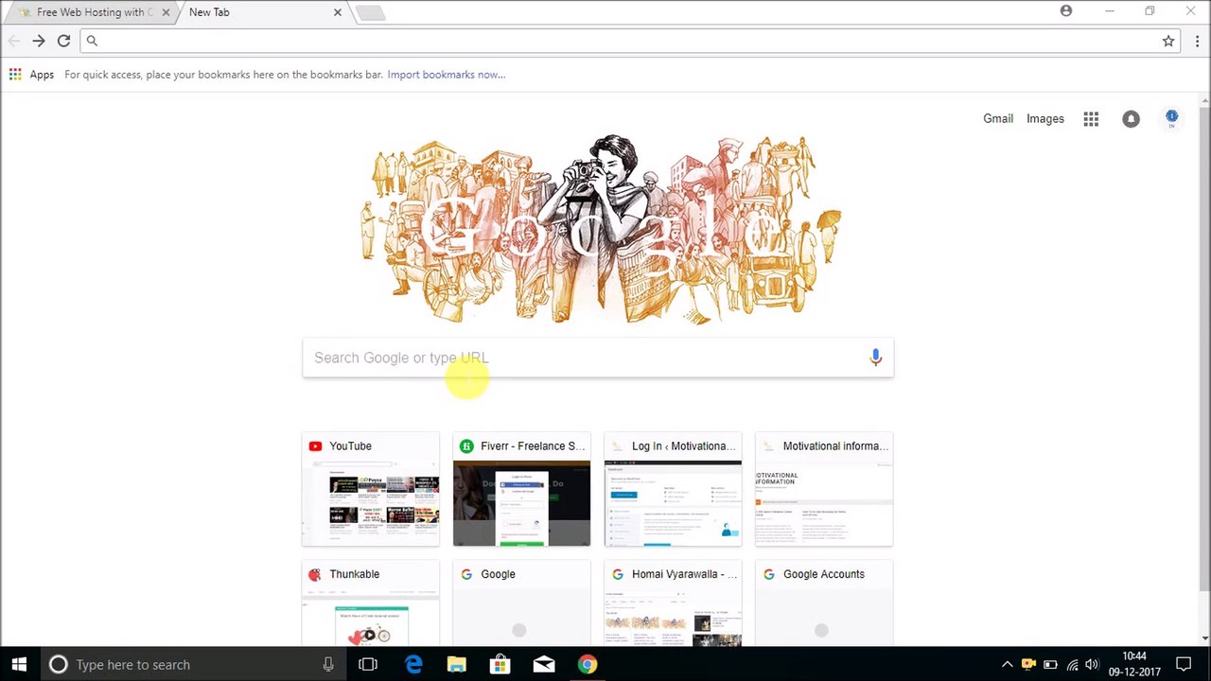This screenshot has height=681, width=1211.
Task: Open the Windows Start menu
Action: (19, 664)
